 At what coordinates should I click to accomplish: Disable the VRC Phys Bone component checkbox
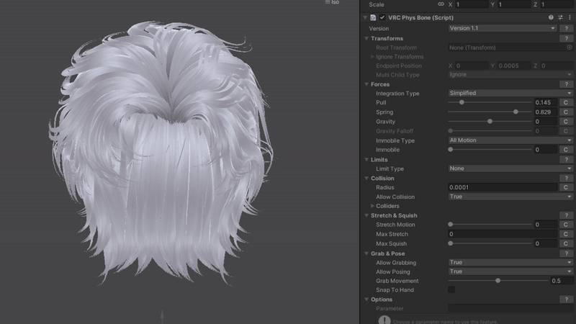(382, 17)
